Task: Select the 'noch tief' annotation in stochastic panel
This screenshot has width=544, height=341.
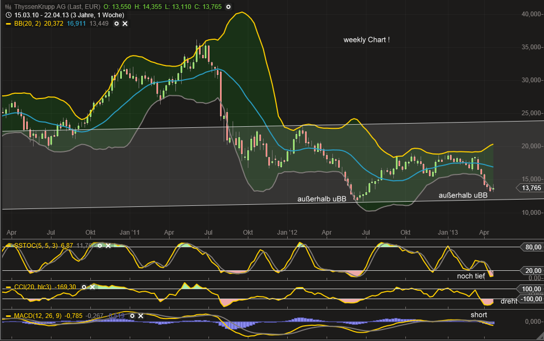Action: (x=471, y=276)
